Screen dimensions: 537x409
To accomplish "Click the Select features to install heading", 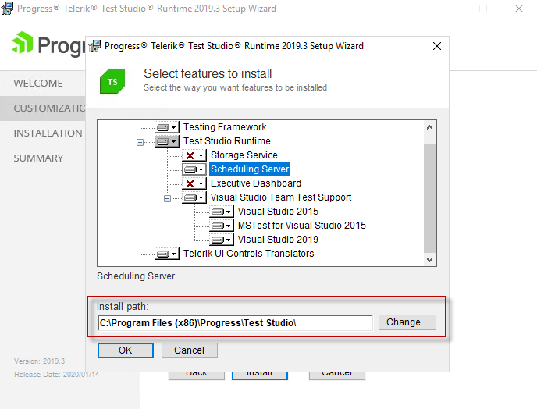I will coord(208,73).
